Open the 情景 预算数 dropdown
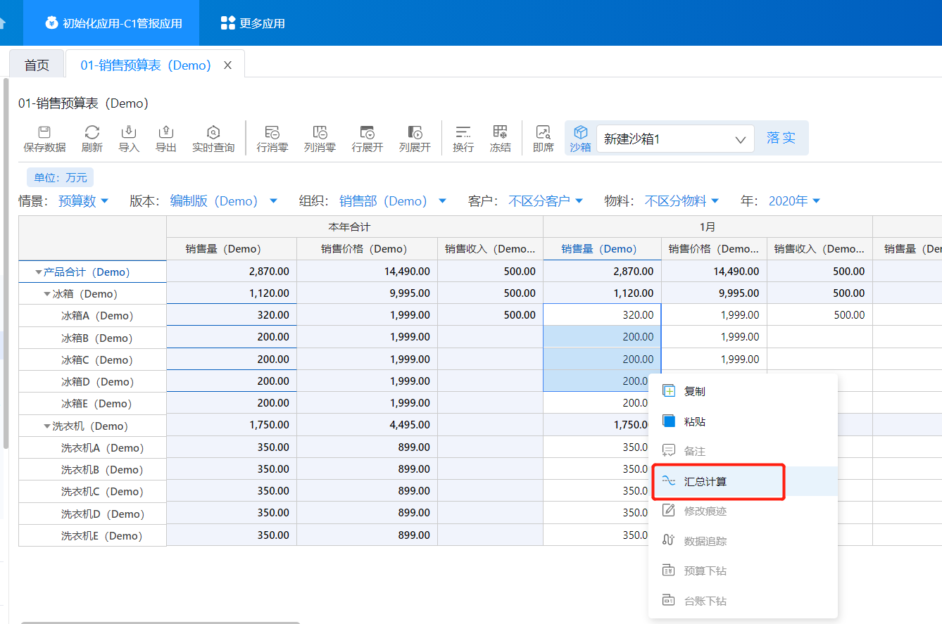The width and height of the screenshot is (942, 624). click(x=84, y=201)
